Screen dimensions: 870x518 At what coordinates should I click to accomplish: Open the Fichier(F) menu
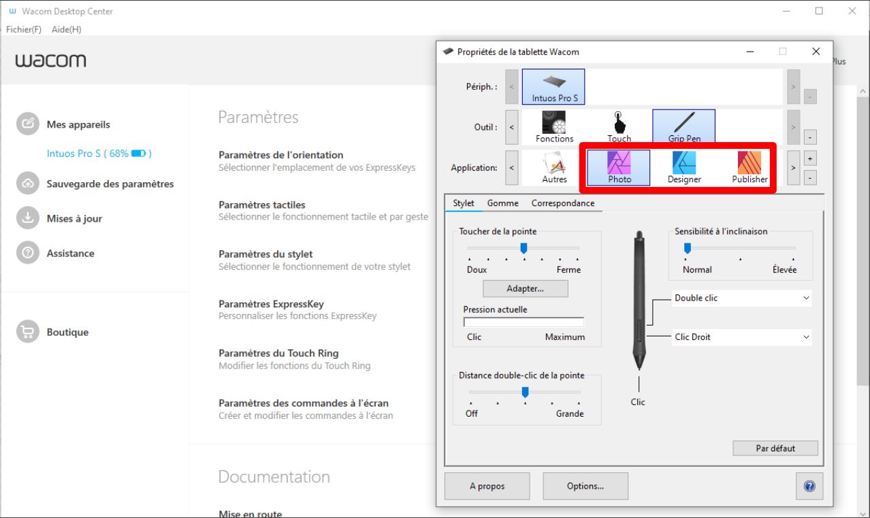click(24, 29)
